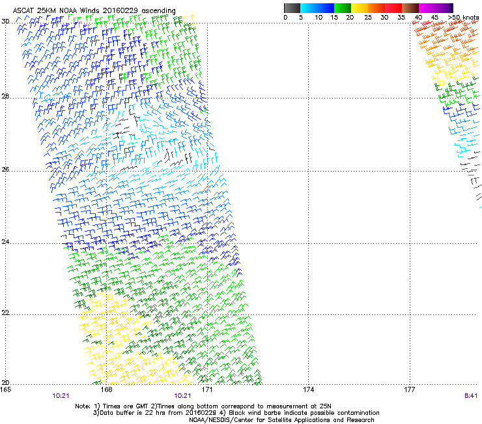Click the "45" label under the color scale
This screenshot has width=482, height=424.
coord(434,17)
